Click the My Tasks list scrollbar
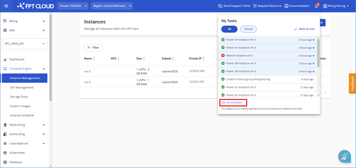356x168 pixels. (318, 53)
